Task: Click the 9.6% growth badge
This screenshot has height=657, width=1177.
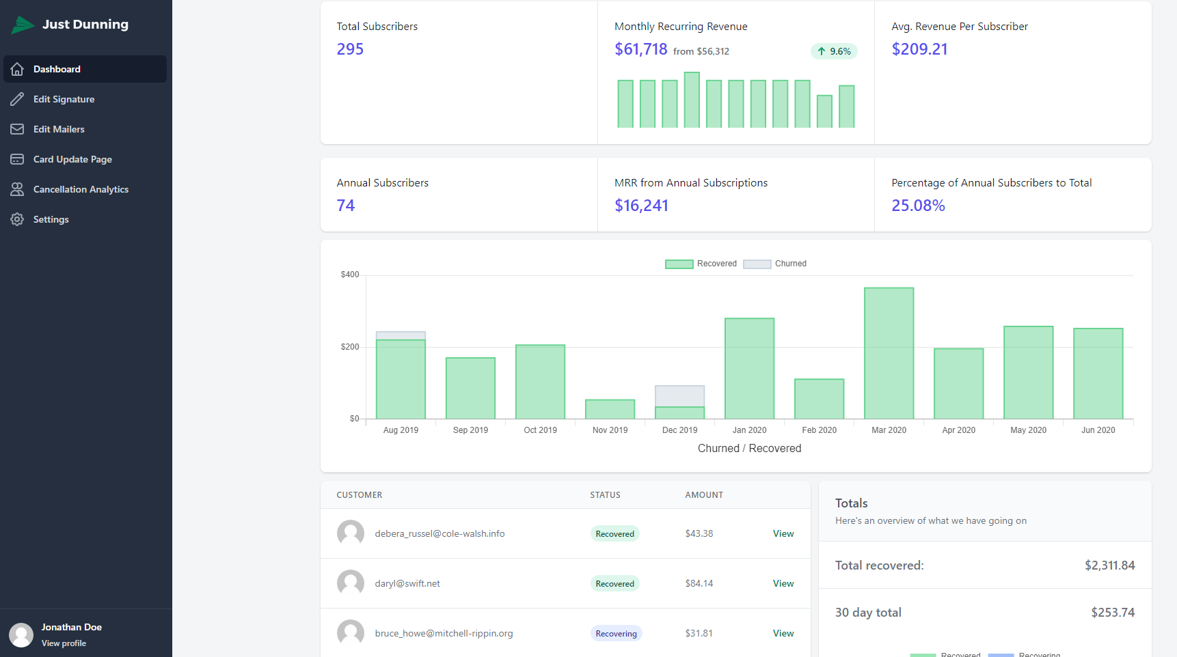Action: point(834,51)
